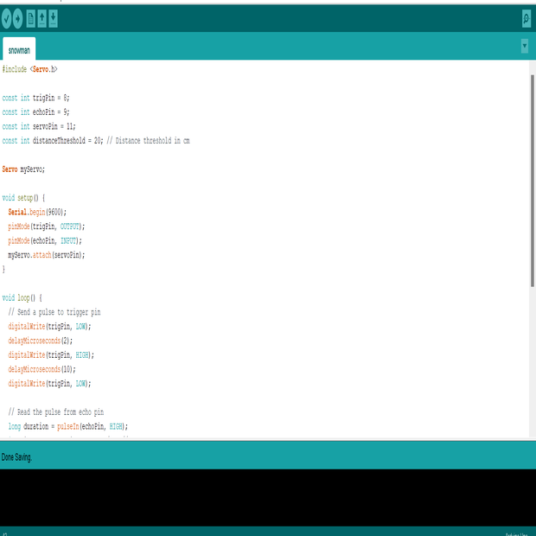
Task: Click the Arduino Uno board label in status bar
Action: point(517,533)
